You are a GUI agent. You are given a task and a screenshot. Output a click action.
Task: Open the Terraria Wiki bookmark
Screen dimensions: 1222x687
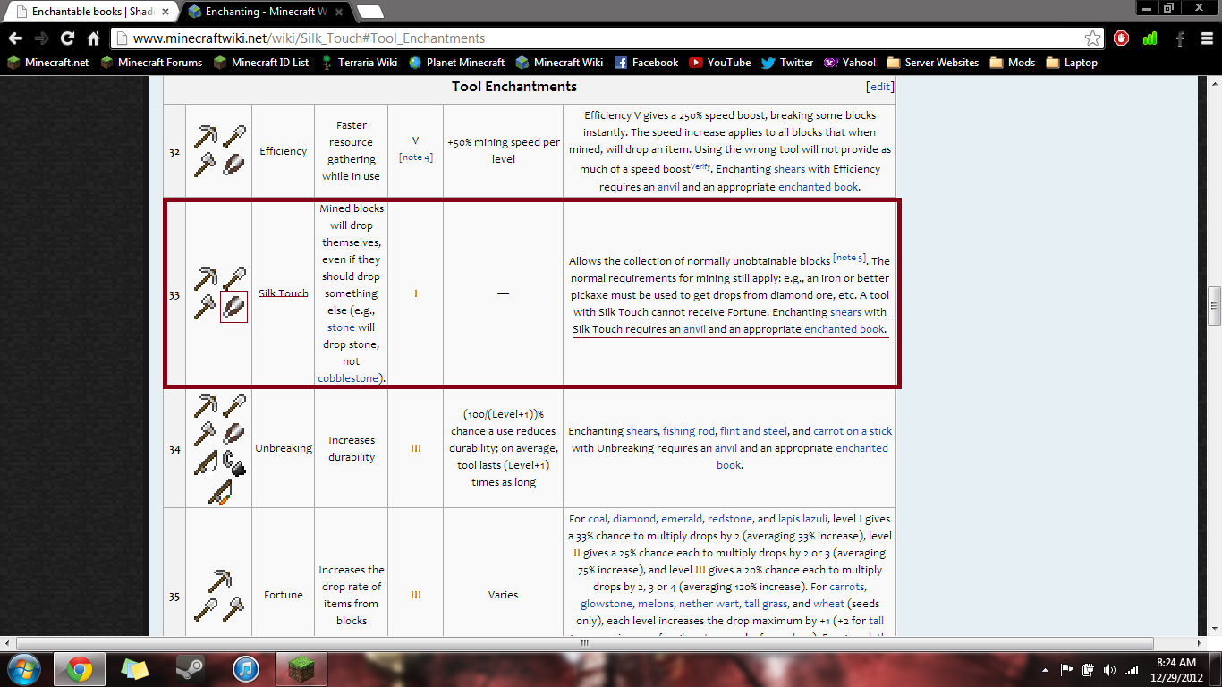click(x=359, y=63)
